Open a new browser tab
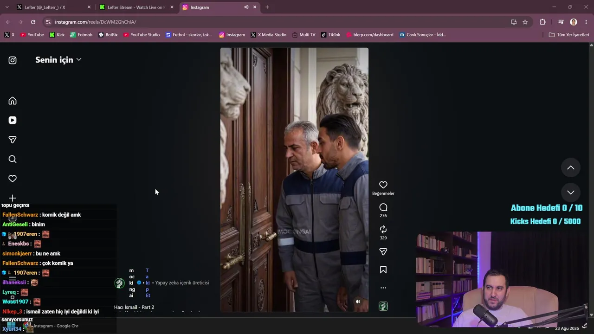Image resolution: width=594 pixels, height=334 pixels. coord(267,7)
